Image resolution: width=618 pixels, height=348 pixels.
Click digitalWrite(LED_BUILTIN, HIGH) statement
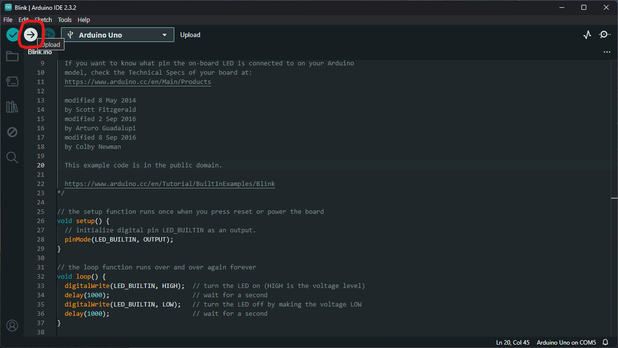click(x=124, y=286)
